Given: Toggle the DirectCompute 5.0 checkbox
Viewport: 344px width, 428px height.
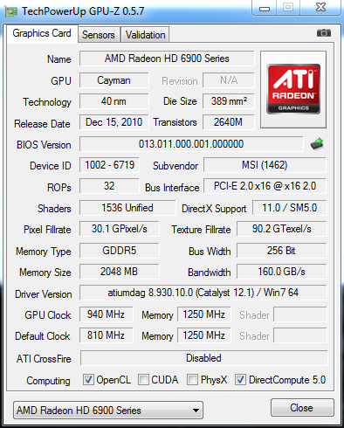Looking at the screenshot, I should [x=240, y=380].
